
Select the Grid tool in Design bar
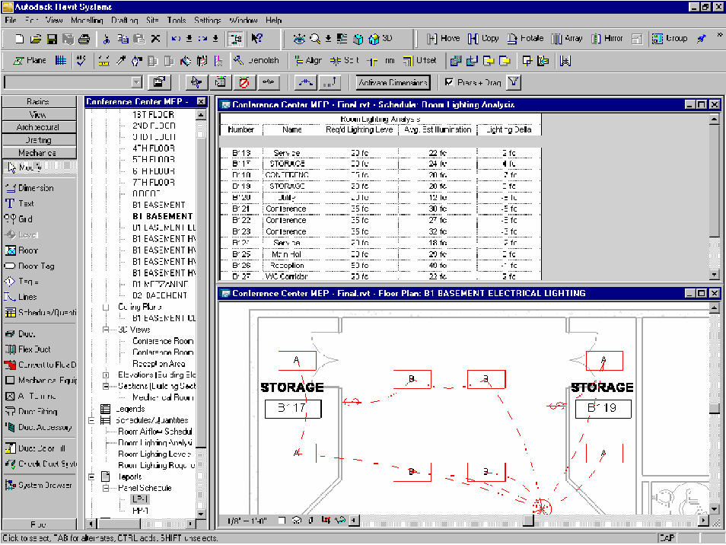(x=18, y=219)
